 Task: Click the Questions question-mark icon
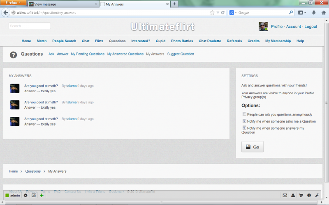click(x=13, y=55)
